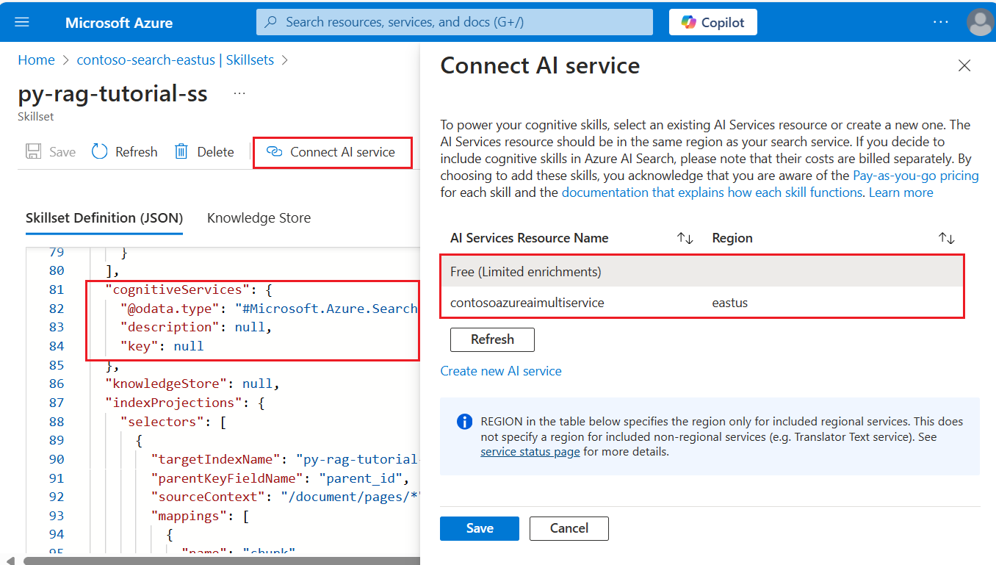Screen dimensions: 996x565
Task: Click the search magnifier icon
Action: coord(271,22)
